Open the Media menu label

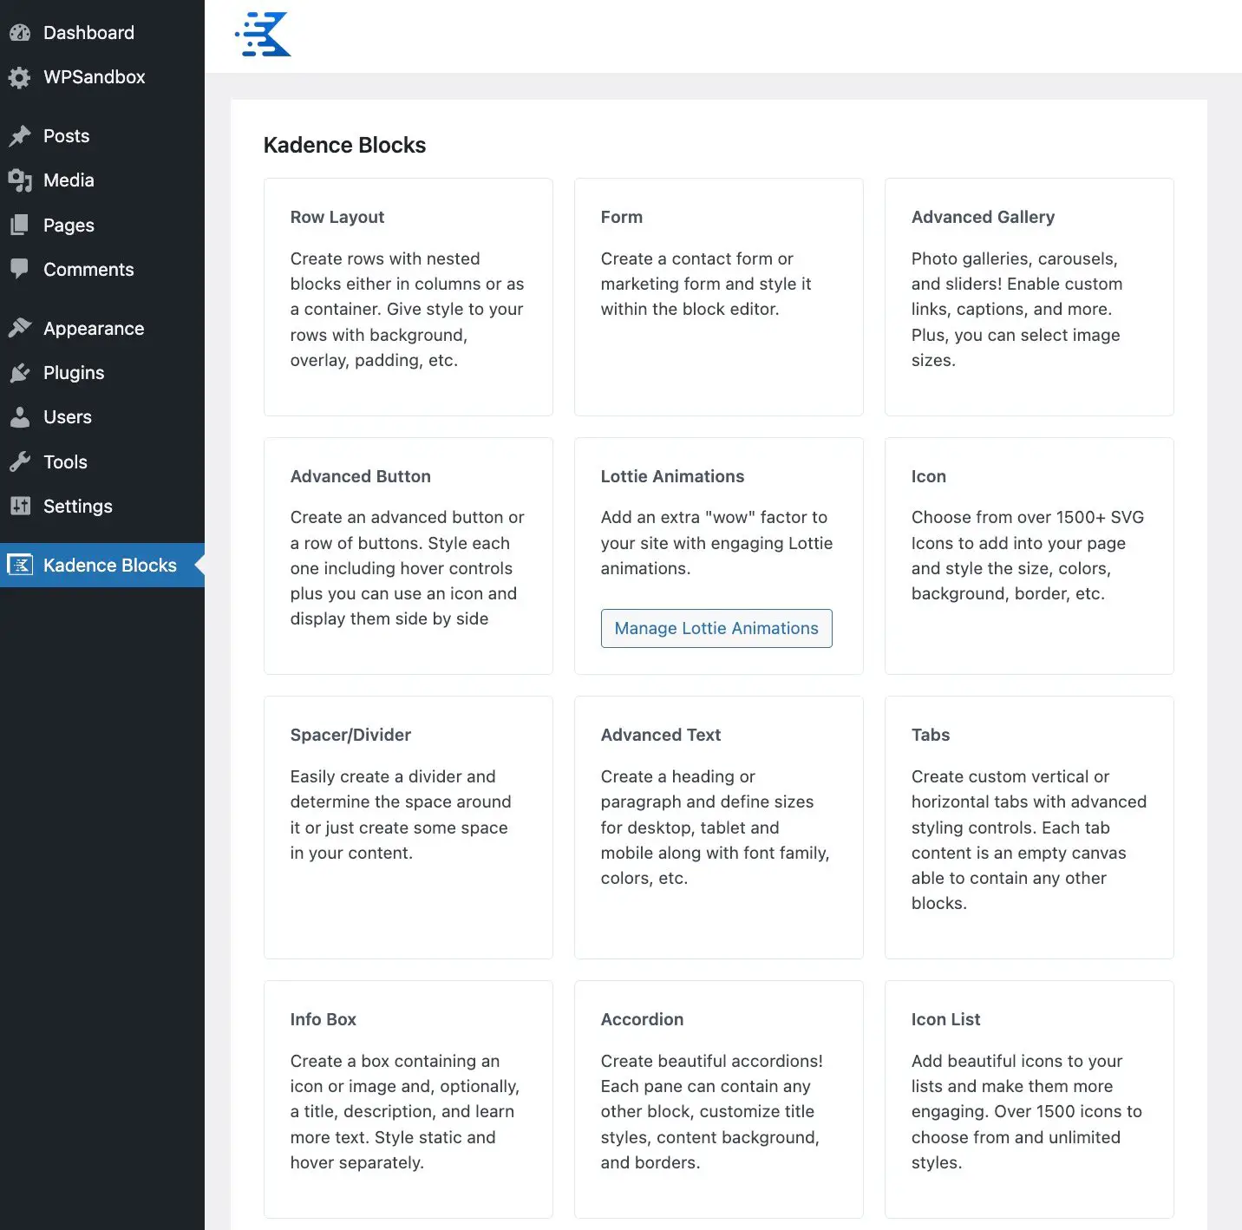[69, 180]
